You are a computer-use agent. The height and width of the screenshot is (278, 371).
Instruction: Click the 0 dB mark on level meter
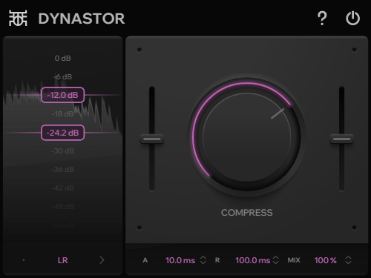point(63,59)
